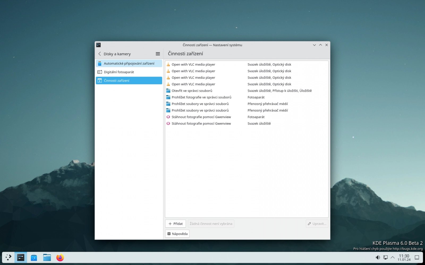Screen dimensions: 425x265
Task: Launch Discover software center from the taskbar
Action: (x=34, y=257)
